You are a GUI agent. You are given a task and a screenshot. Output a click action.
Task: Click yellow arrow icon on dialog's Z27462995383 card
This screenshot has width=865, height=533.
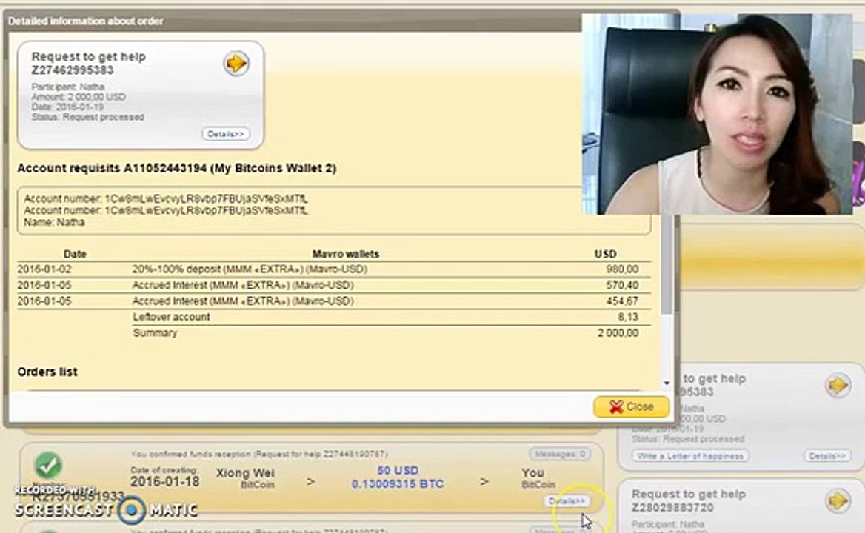coord(236,63)
